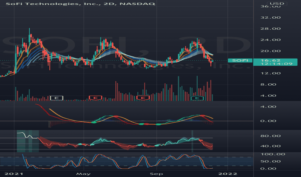
Task: Click the Sep time axis label
Action: [x=156, y=174]
